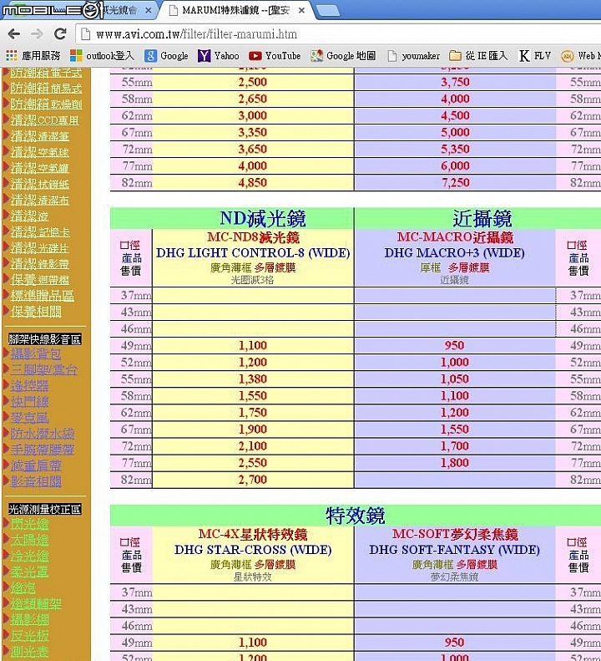Go back to the previous page
Screen dimensions: 601x661
click(13, 33)
